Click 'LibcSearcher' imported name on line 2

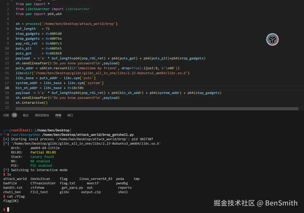pyautogui.click(x=78, y=9)
